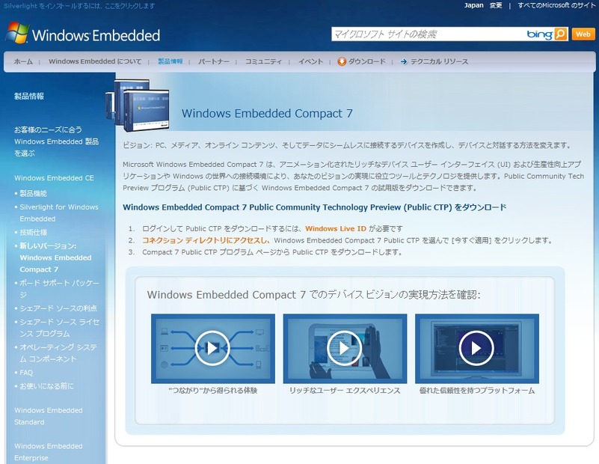Open the ダウンロード menu item

click(x=366, y=61)
